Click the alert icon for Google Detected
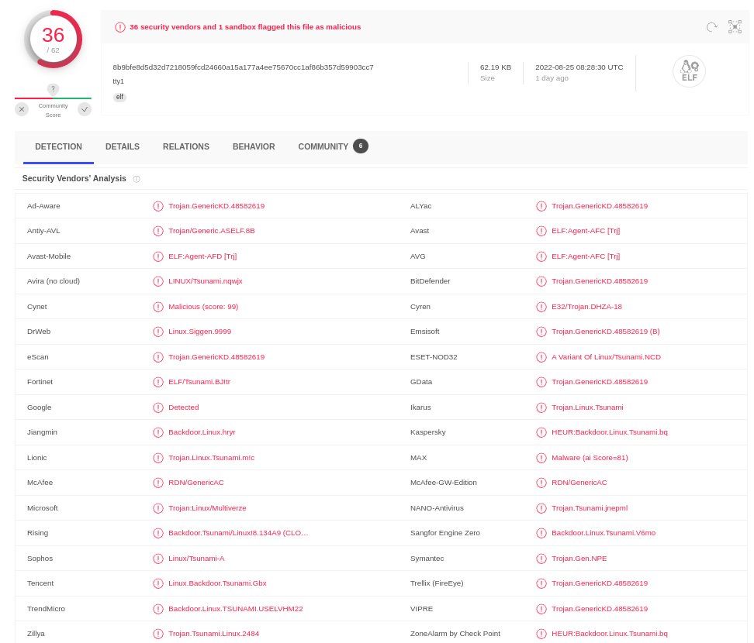The width and height of the screenshot is (754, 643). tap(158, 407)
